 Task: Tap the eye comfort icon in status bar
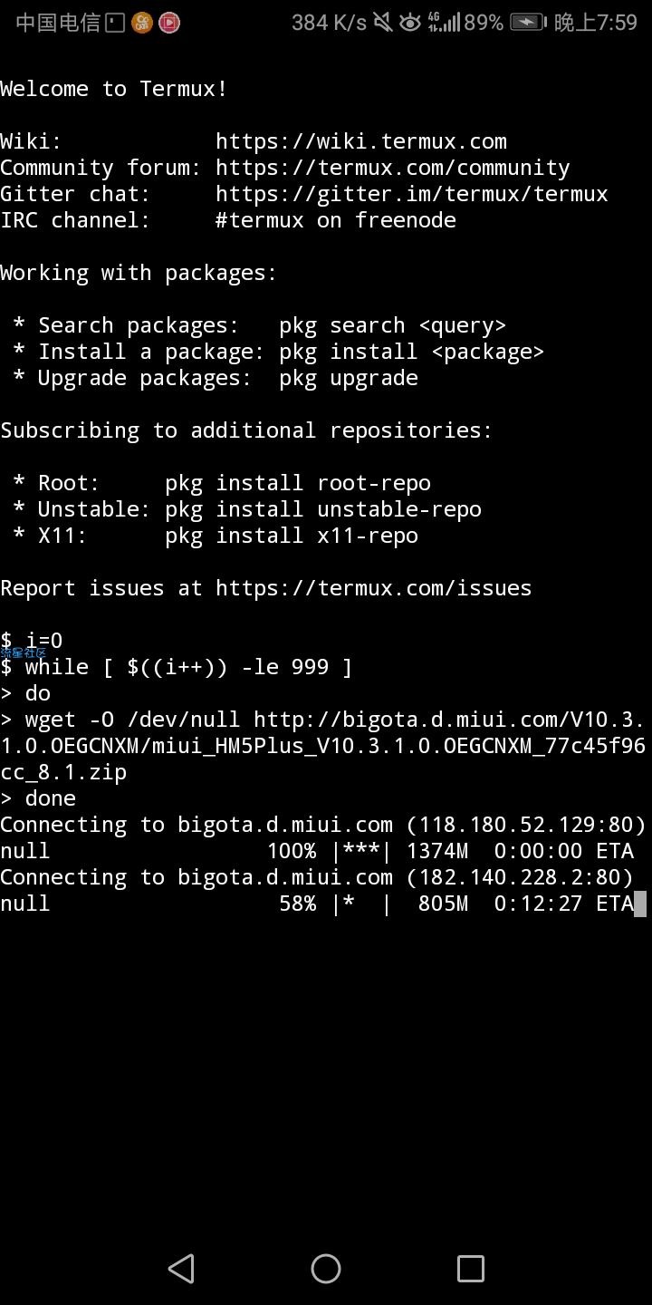(x=411, y=23)
